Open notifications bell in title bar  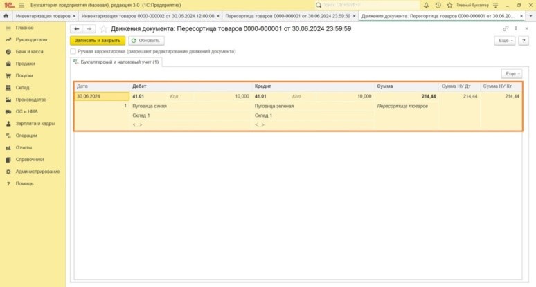tap(427, 5)
